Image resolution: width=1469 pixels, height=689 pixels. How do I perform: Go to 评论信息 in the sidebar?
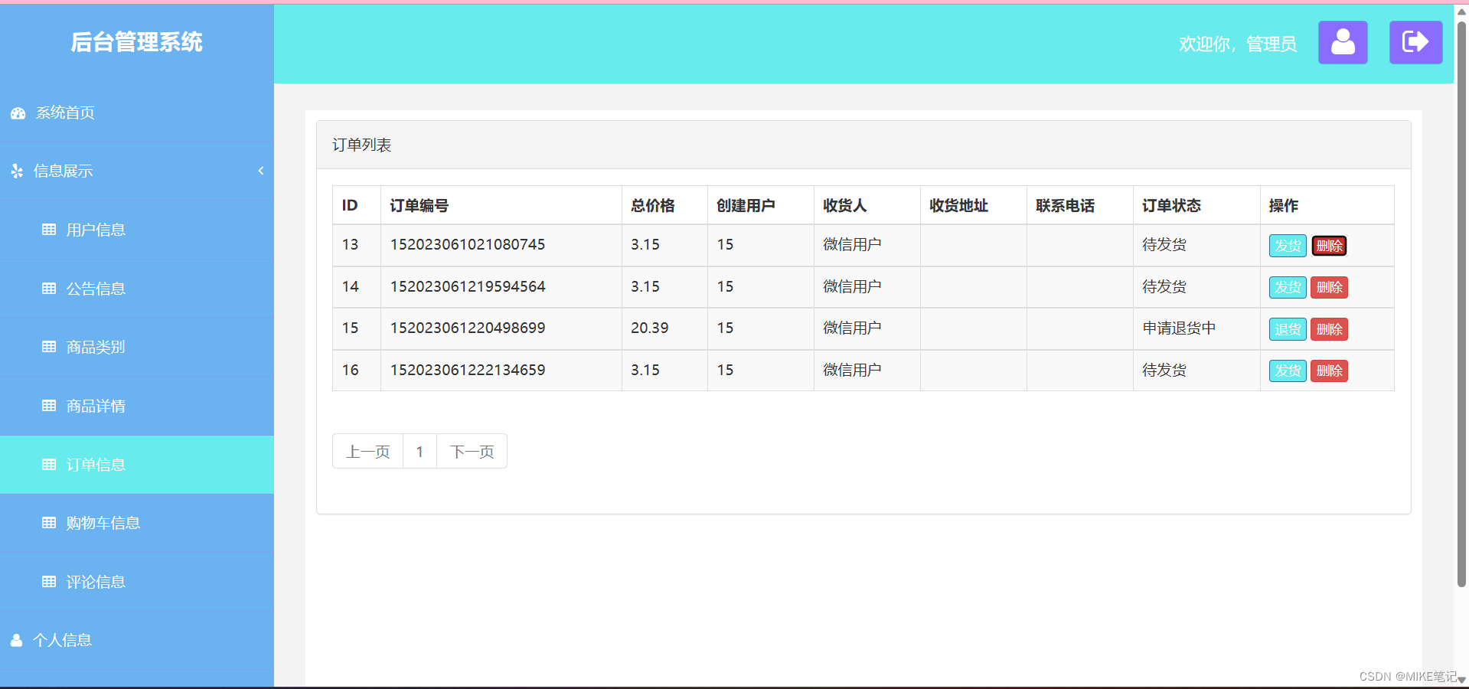click(x=137, y=582)
